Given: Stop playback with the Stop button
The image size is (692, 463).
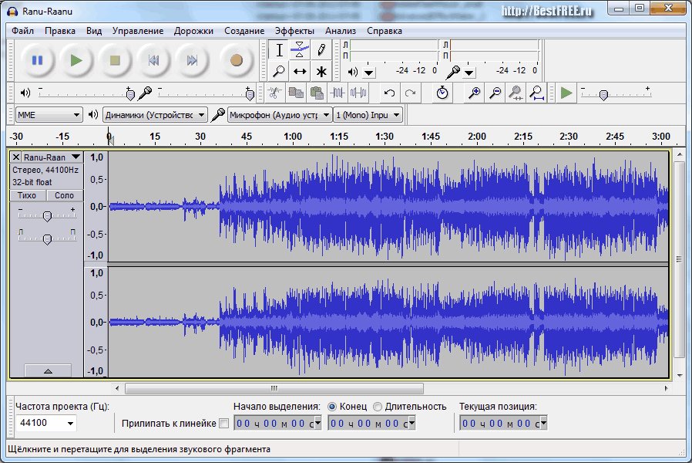Looking at the screenshot, I should click(115, 60).
